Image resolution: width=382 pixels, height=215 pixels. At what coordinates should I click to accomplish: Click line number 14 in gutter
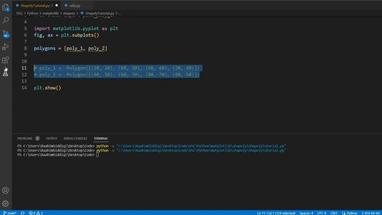[24, 88]
